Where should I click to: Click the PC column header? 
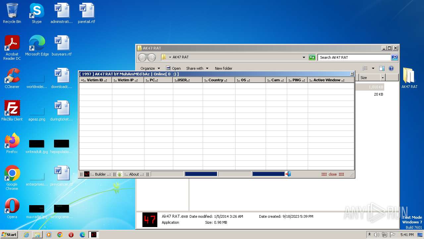tap(159, 80)
